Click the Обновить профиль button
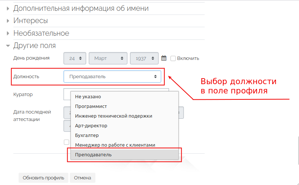Image resolution: width=299 pixels, height=185 pixels. (x=43, y=178)
